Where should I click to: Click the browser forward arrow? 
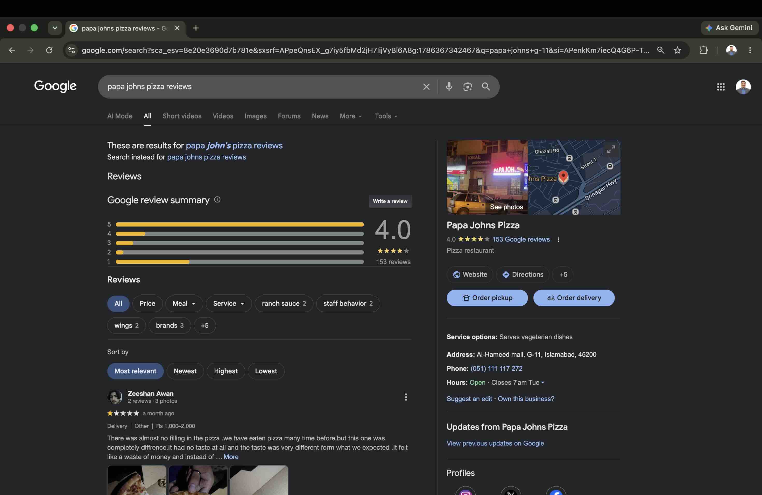(x=30, y=50)
